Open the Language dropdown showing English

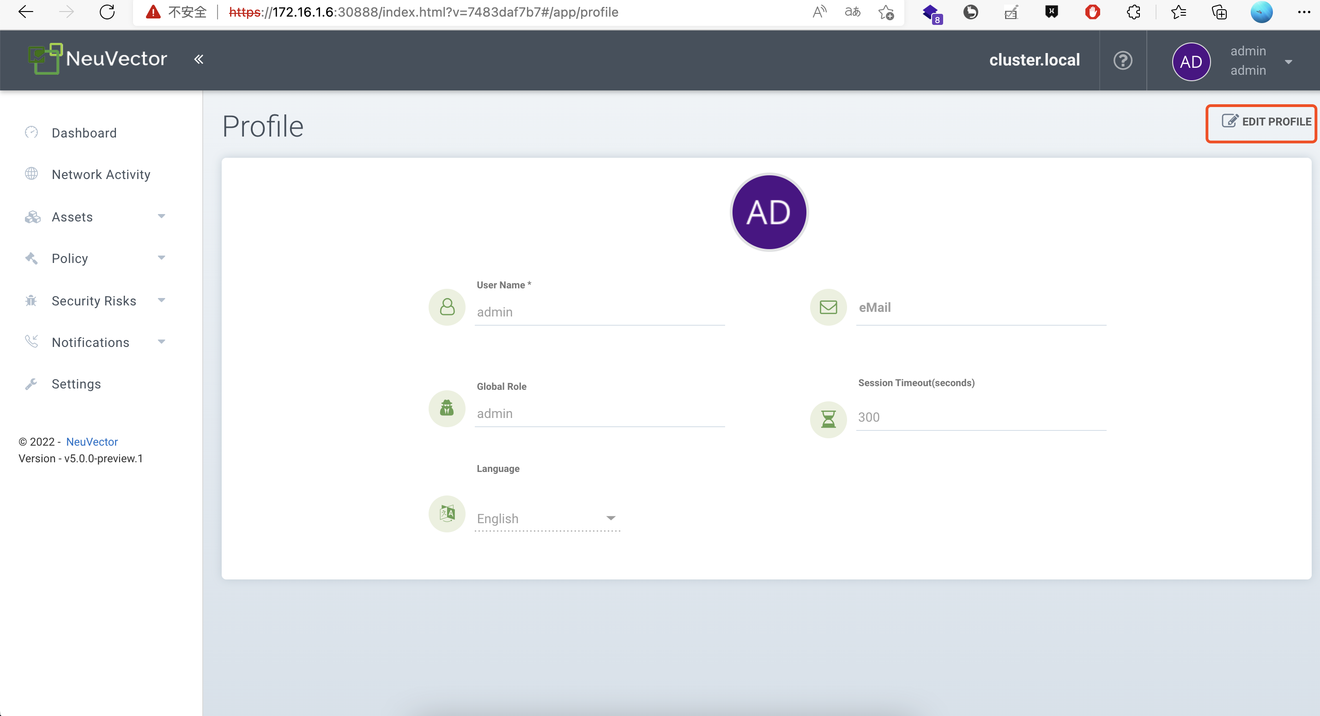(x=546, y=519)
